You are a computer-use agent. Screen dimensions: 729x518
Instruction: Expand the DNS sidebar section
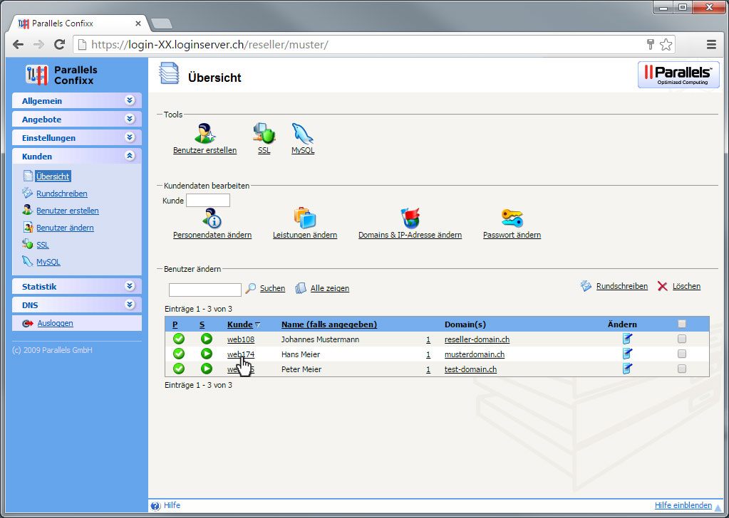[x=77, y=305]
